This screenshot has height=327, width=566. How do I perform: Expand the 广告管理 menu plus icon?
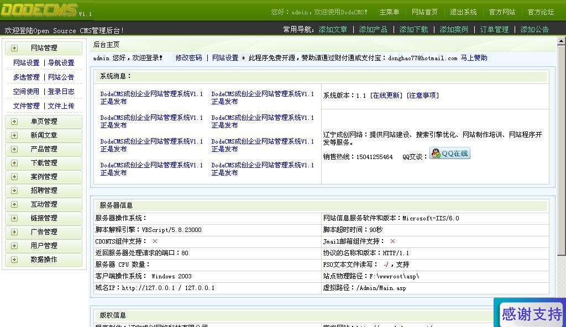tap(14, 232)
